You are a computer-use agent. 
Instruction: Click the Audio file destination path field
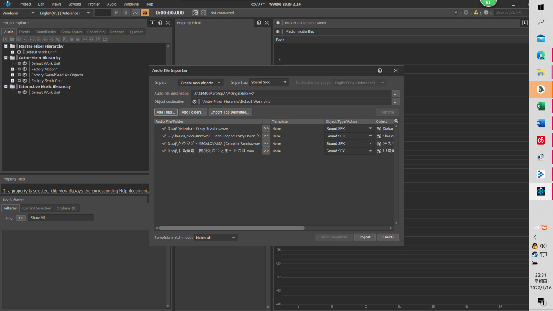pos(291,93)
